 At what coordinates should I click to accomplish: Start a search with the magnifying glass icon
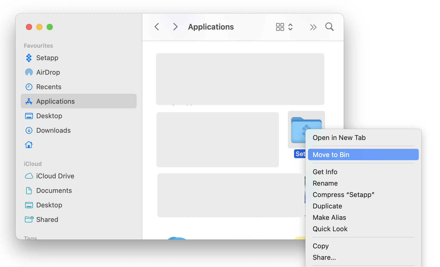pyautogui.click(x=329, y=27)
